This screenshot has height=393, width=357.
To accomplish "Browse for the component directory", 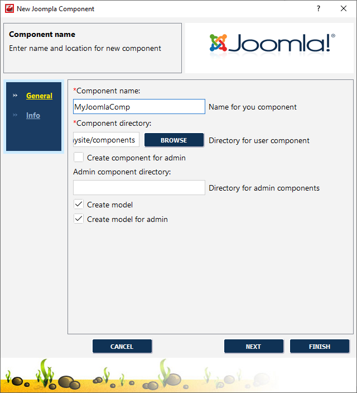I will 174,140.
